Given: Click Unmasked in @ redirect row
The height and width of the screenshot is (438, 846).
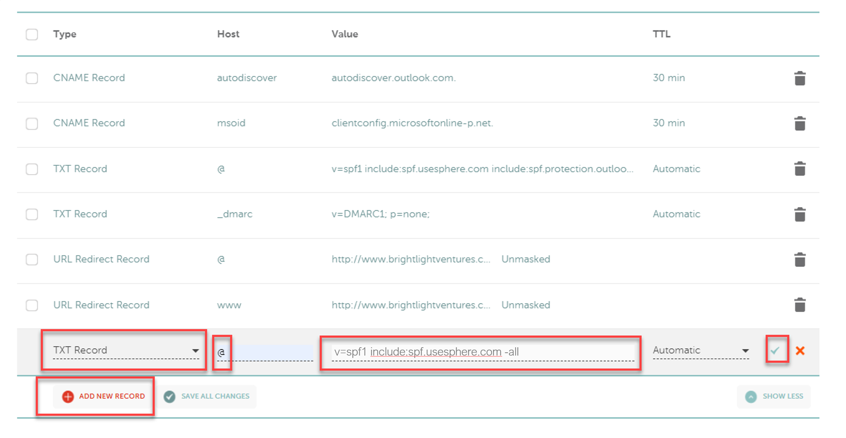Looking at the screenshot, I should click(526, 259).
